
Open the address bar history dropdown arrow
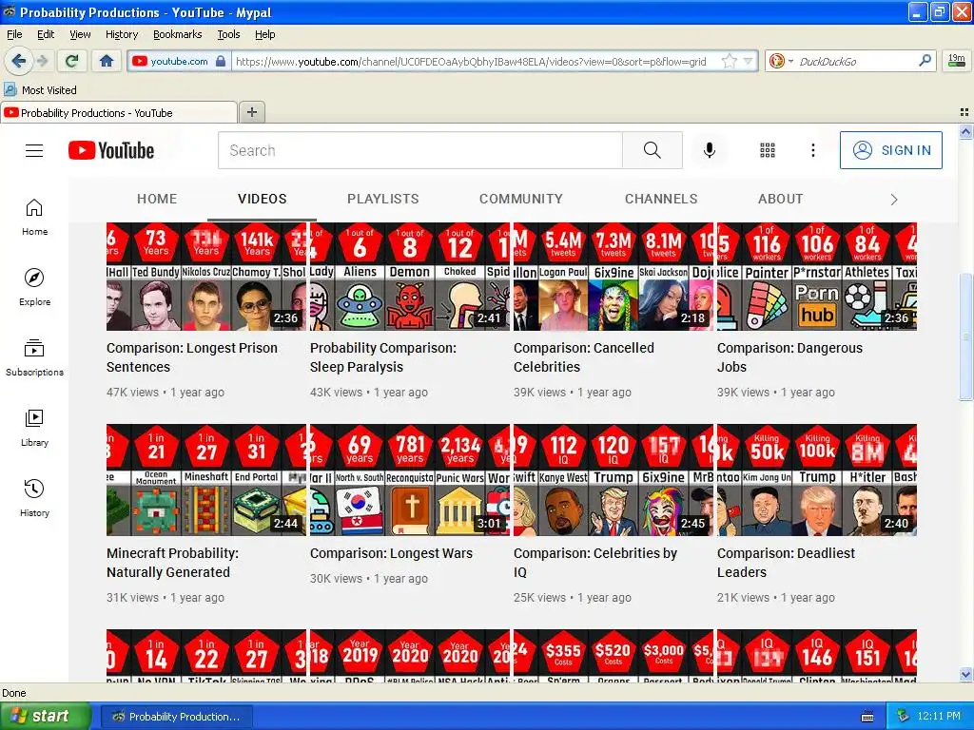tap(748, 61)
